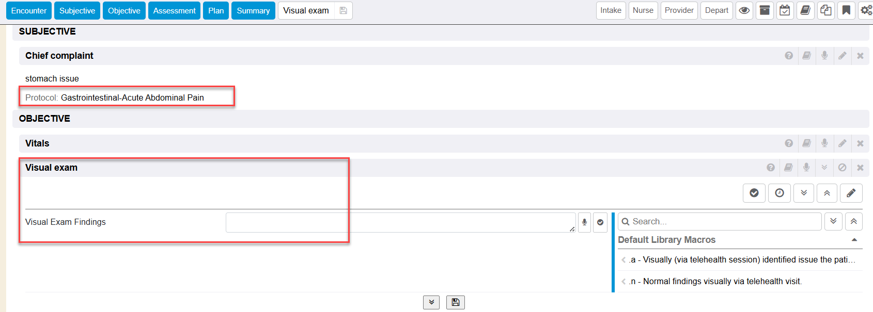Click the save floppy icon at the bottom

[456, 302]
